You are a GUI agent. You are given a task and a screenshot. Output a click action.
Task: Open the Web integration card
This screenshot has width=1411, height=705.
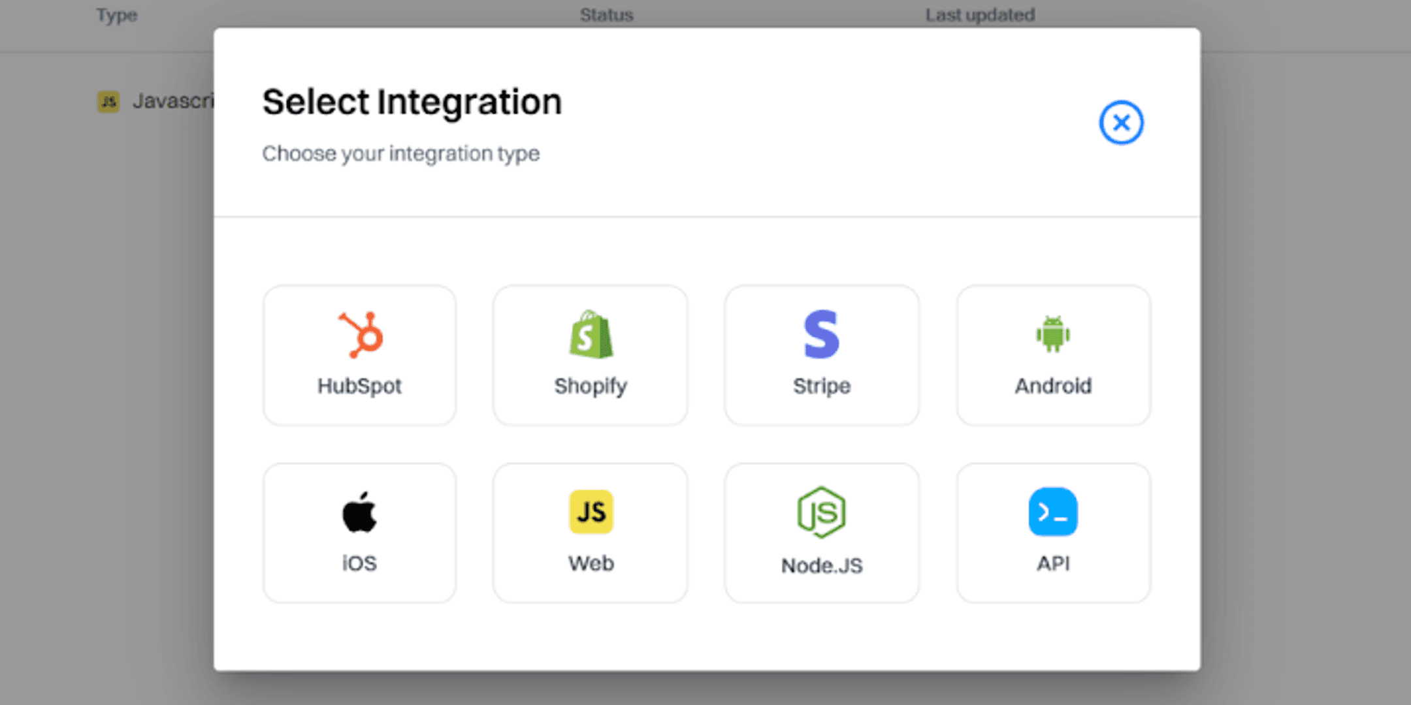pos(590,532)
